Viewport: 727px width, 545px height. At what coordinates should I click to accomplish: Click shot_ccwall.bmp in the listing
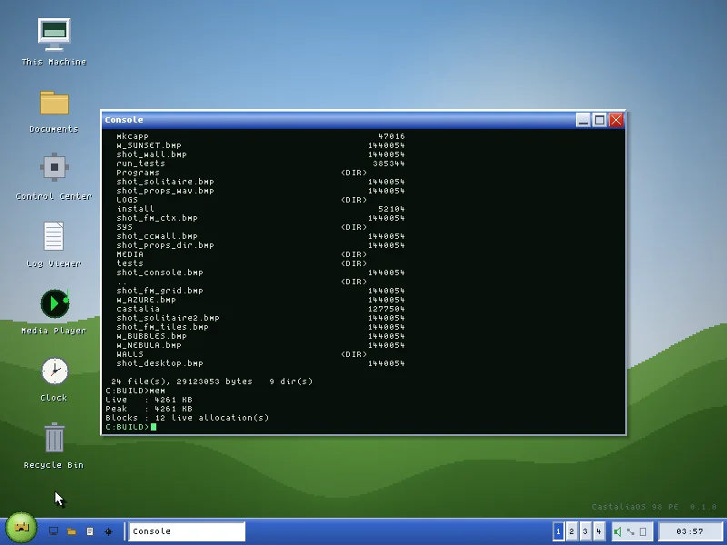157,236
